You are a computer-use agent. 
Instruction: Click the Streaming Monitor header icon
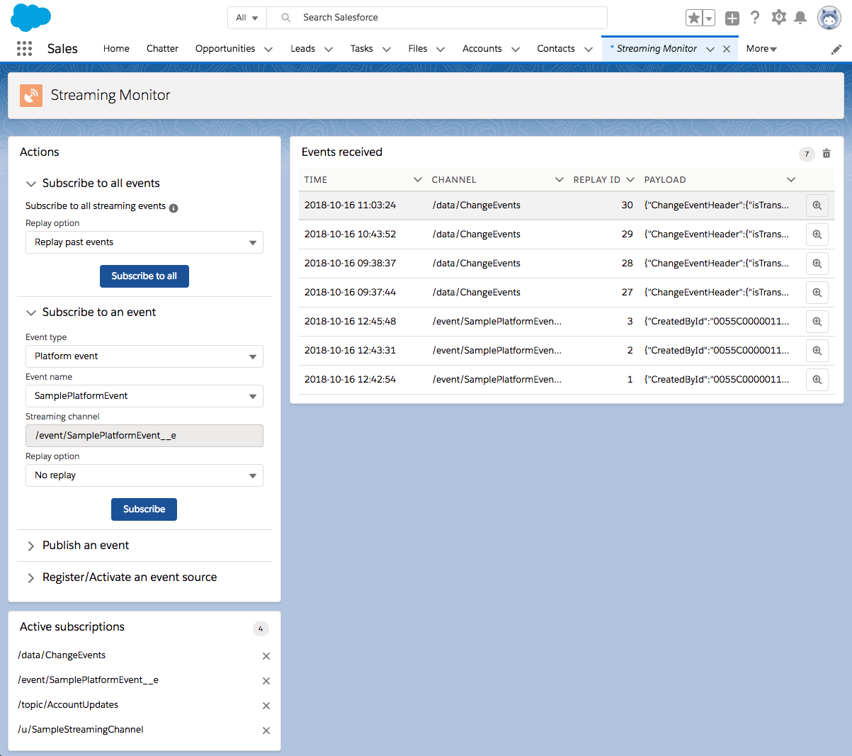(x=31, y=95)
